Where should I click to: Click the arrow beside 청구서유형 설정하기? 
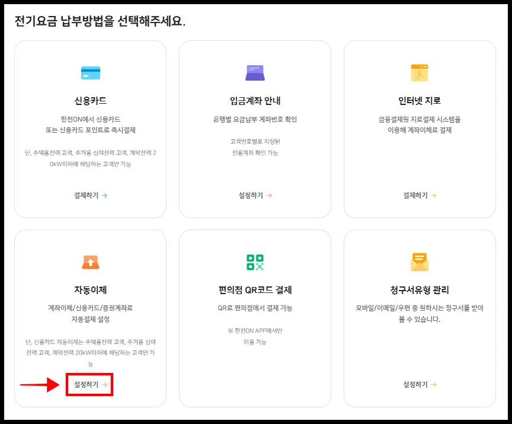434,384
